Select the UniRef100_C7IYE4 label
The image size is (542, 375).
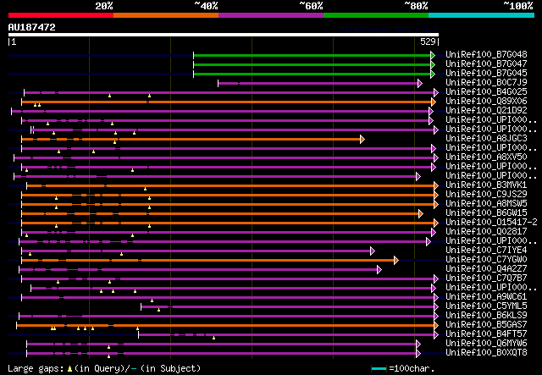pyautogui.click(x=486, y=251)
